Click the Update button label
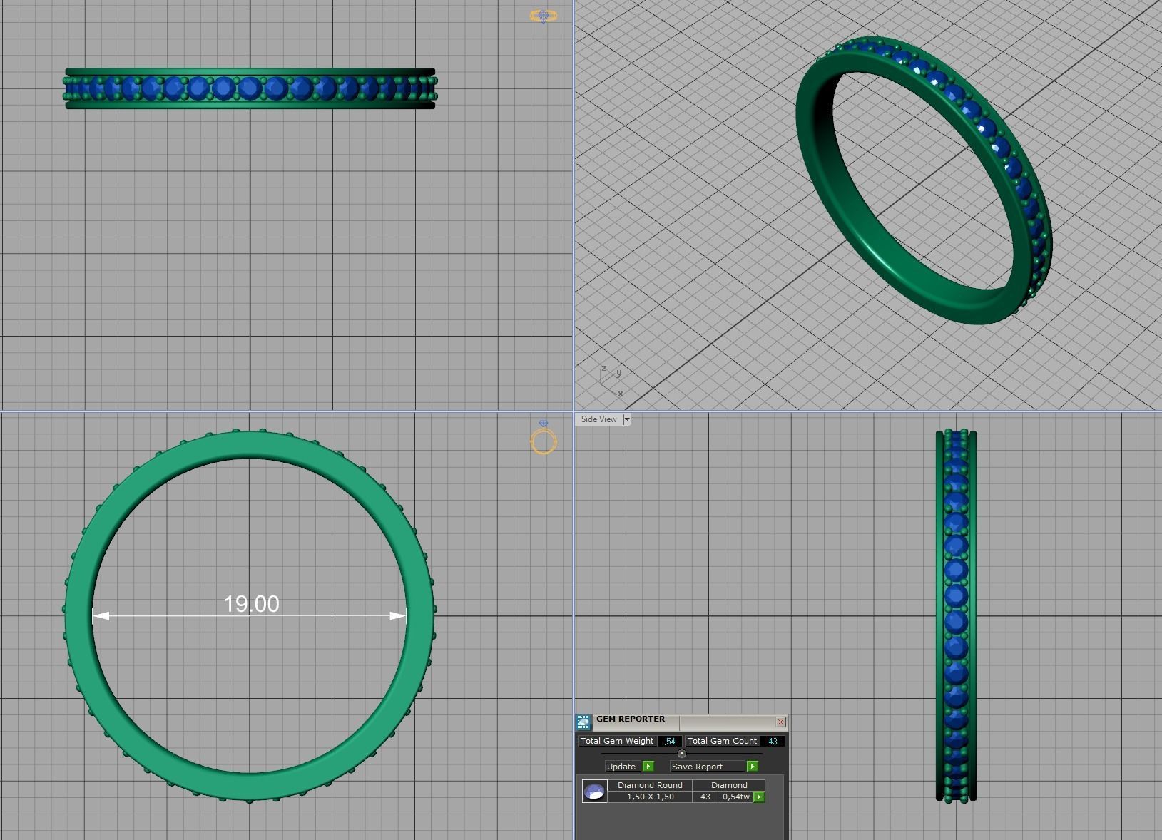The width and height of the screenshot is (1162, 840). (621, 767)
